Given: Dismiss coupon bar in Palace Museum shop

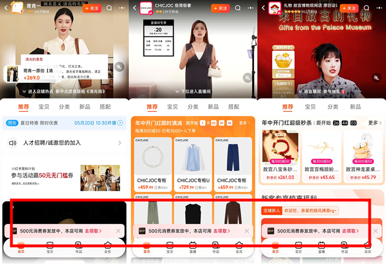Looking at the screenshot, I should [376, 231].
